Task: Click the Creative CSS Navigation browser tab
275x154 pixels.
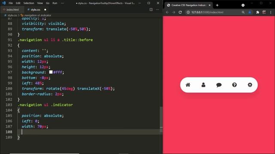Action: [x=189, y=5]
